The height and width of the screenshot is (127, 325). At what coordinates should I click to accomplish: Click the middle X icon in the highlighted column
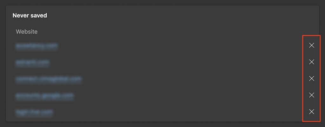coord(312,78)
